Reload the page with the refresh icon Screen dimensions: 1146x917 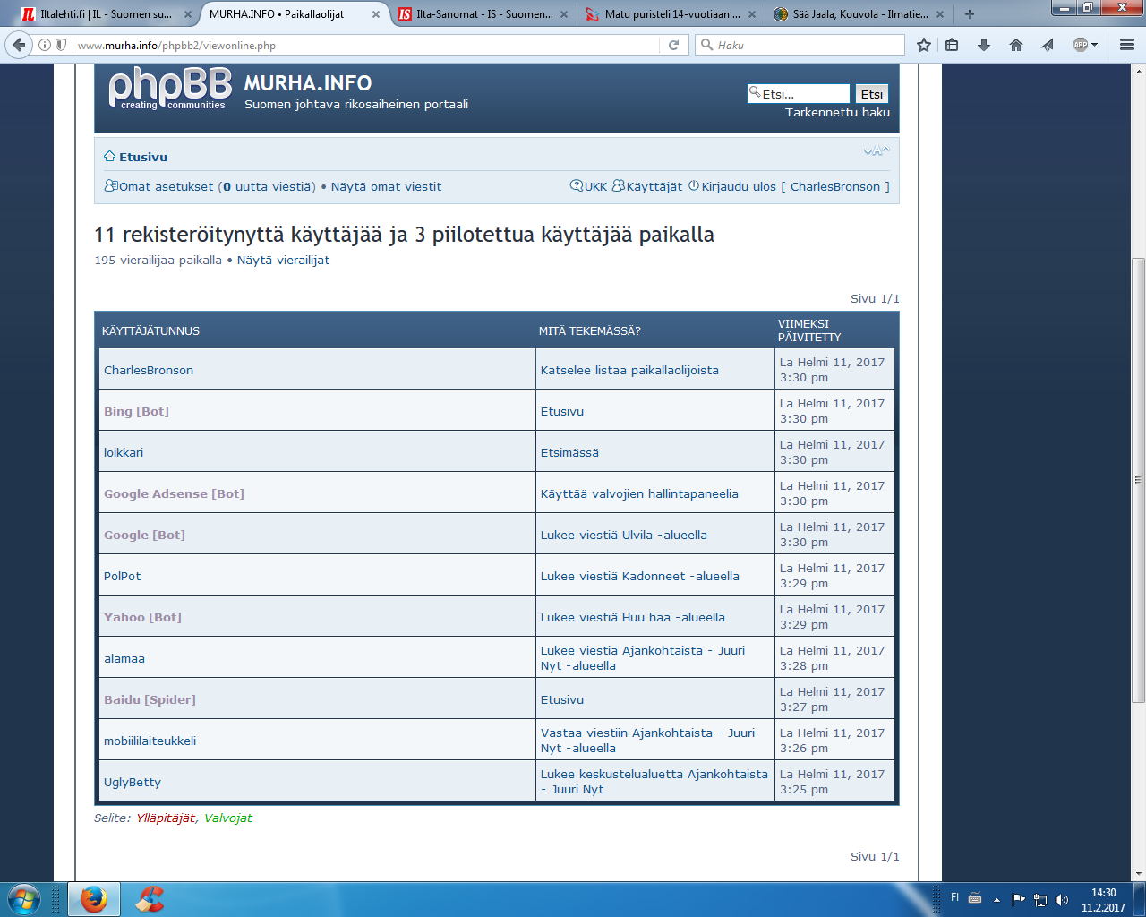(x=673, y=45)
